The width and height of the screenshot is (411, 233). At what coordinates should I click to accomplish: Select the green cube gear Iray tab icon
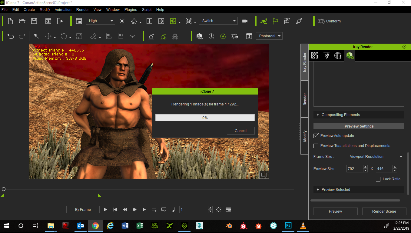click(350, 55)
